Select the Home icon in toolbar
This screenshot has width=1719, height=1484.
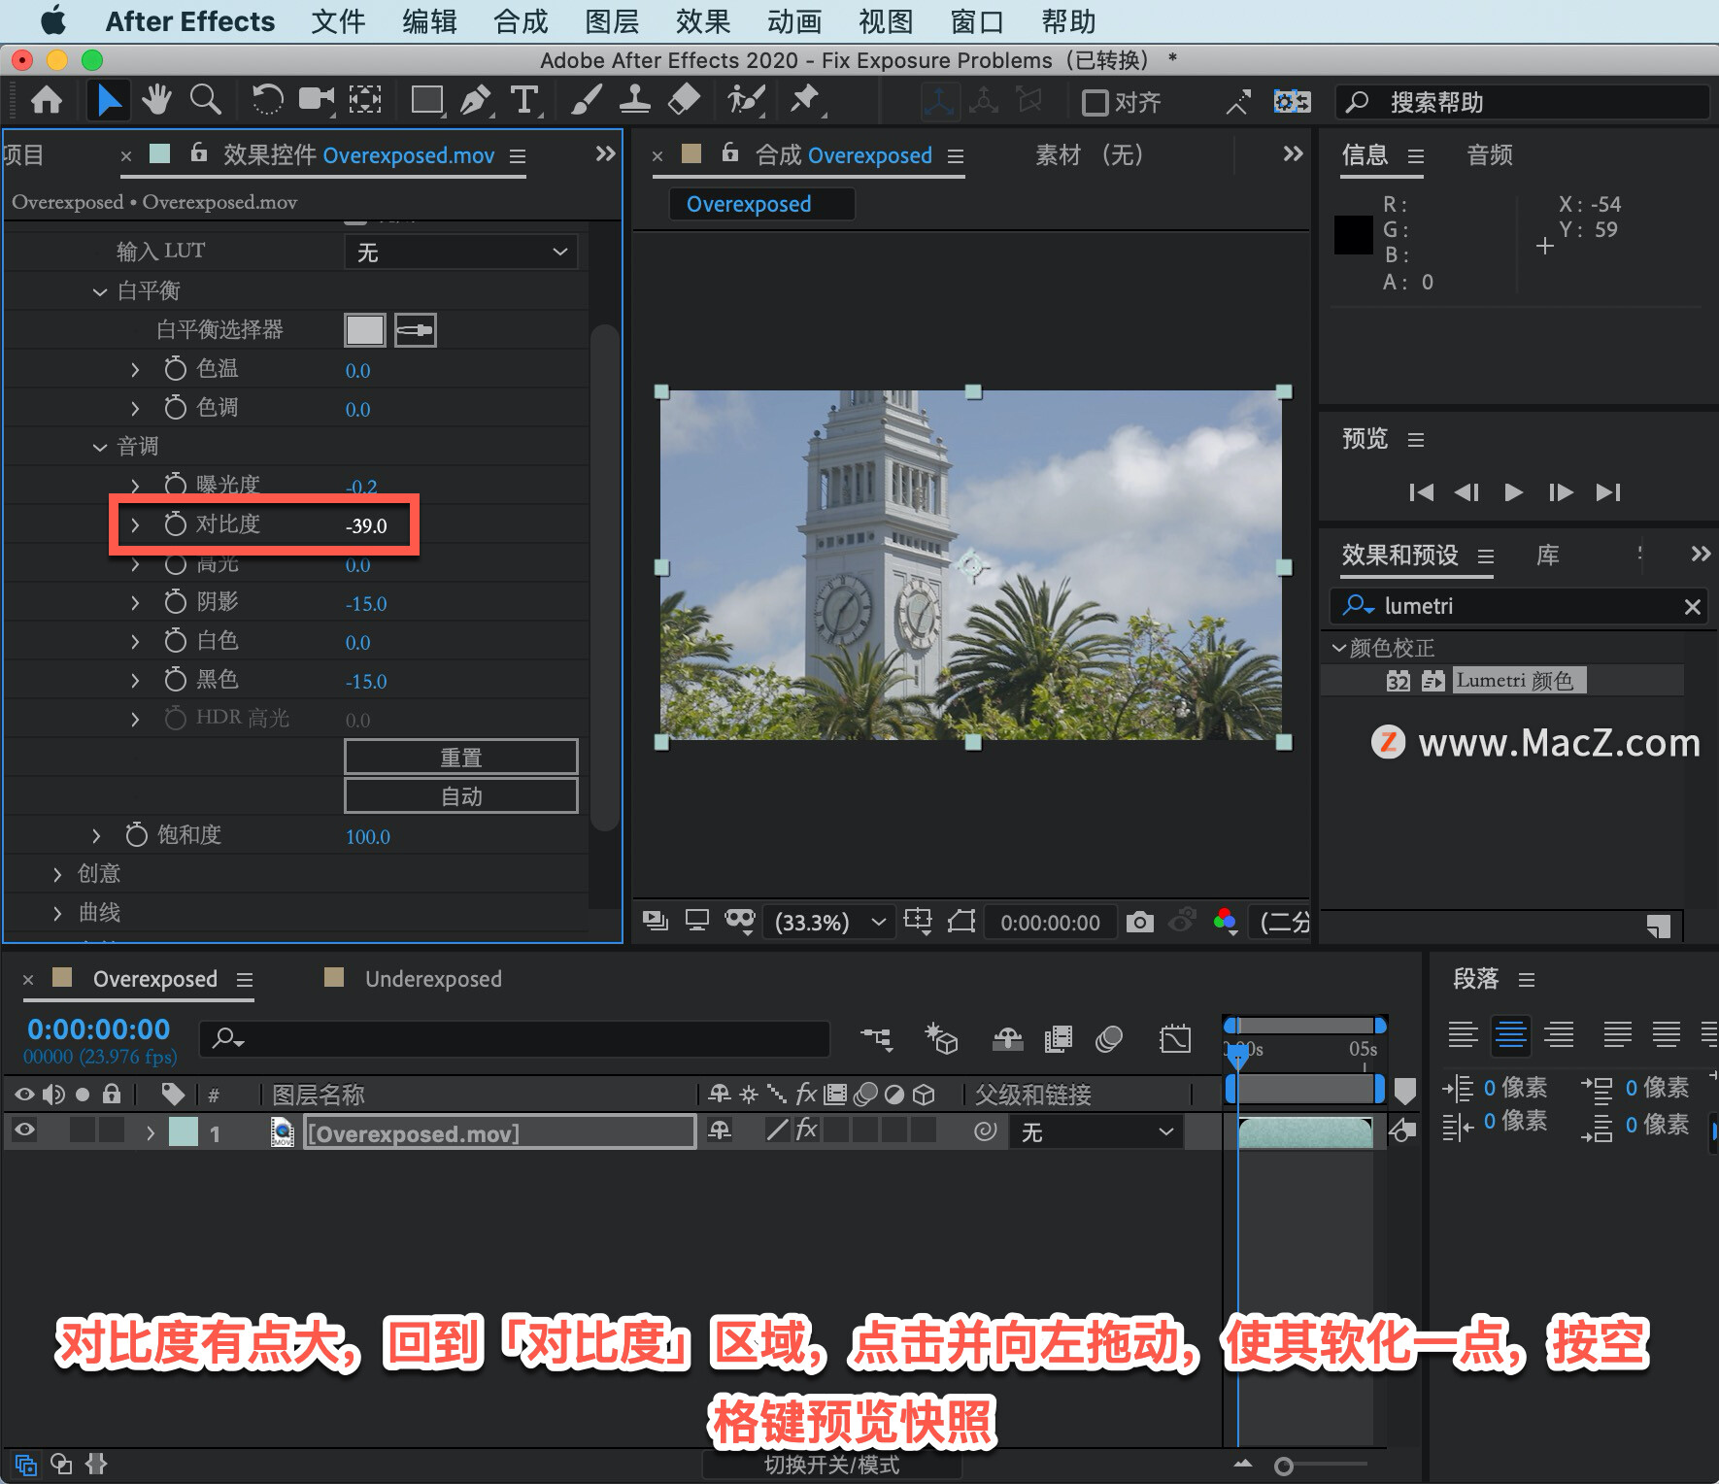coord(47,101)
